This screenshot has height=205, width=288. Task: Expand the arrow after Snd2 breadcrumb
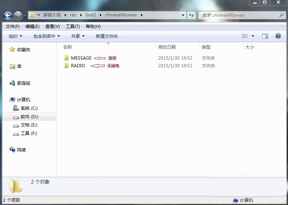pyautogui.click(x=100, y=15)
